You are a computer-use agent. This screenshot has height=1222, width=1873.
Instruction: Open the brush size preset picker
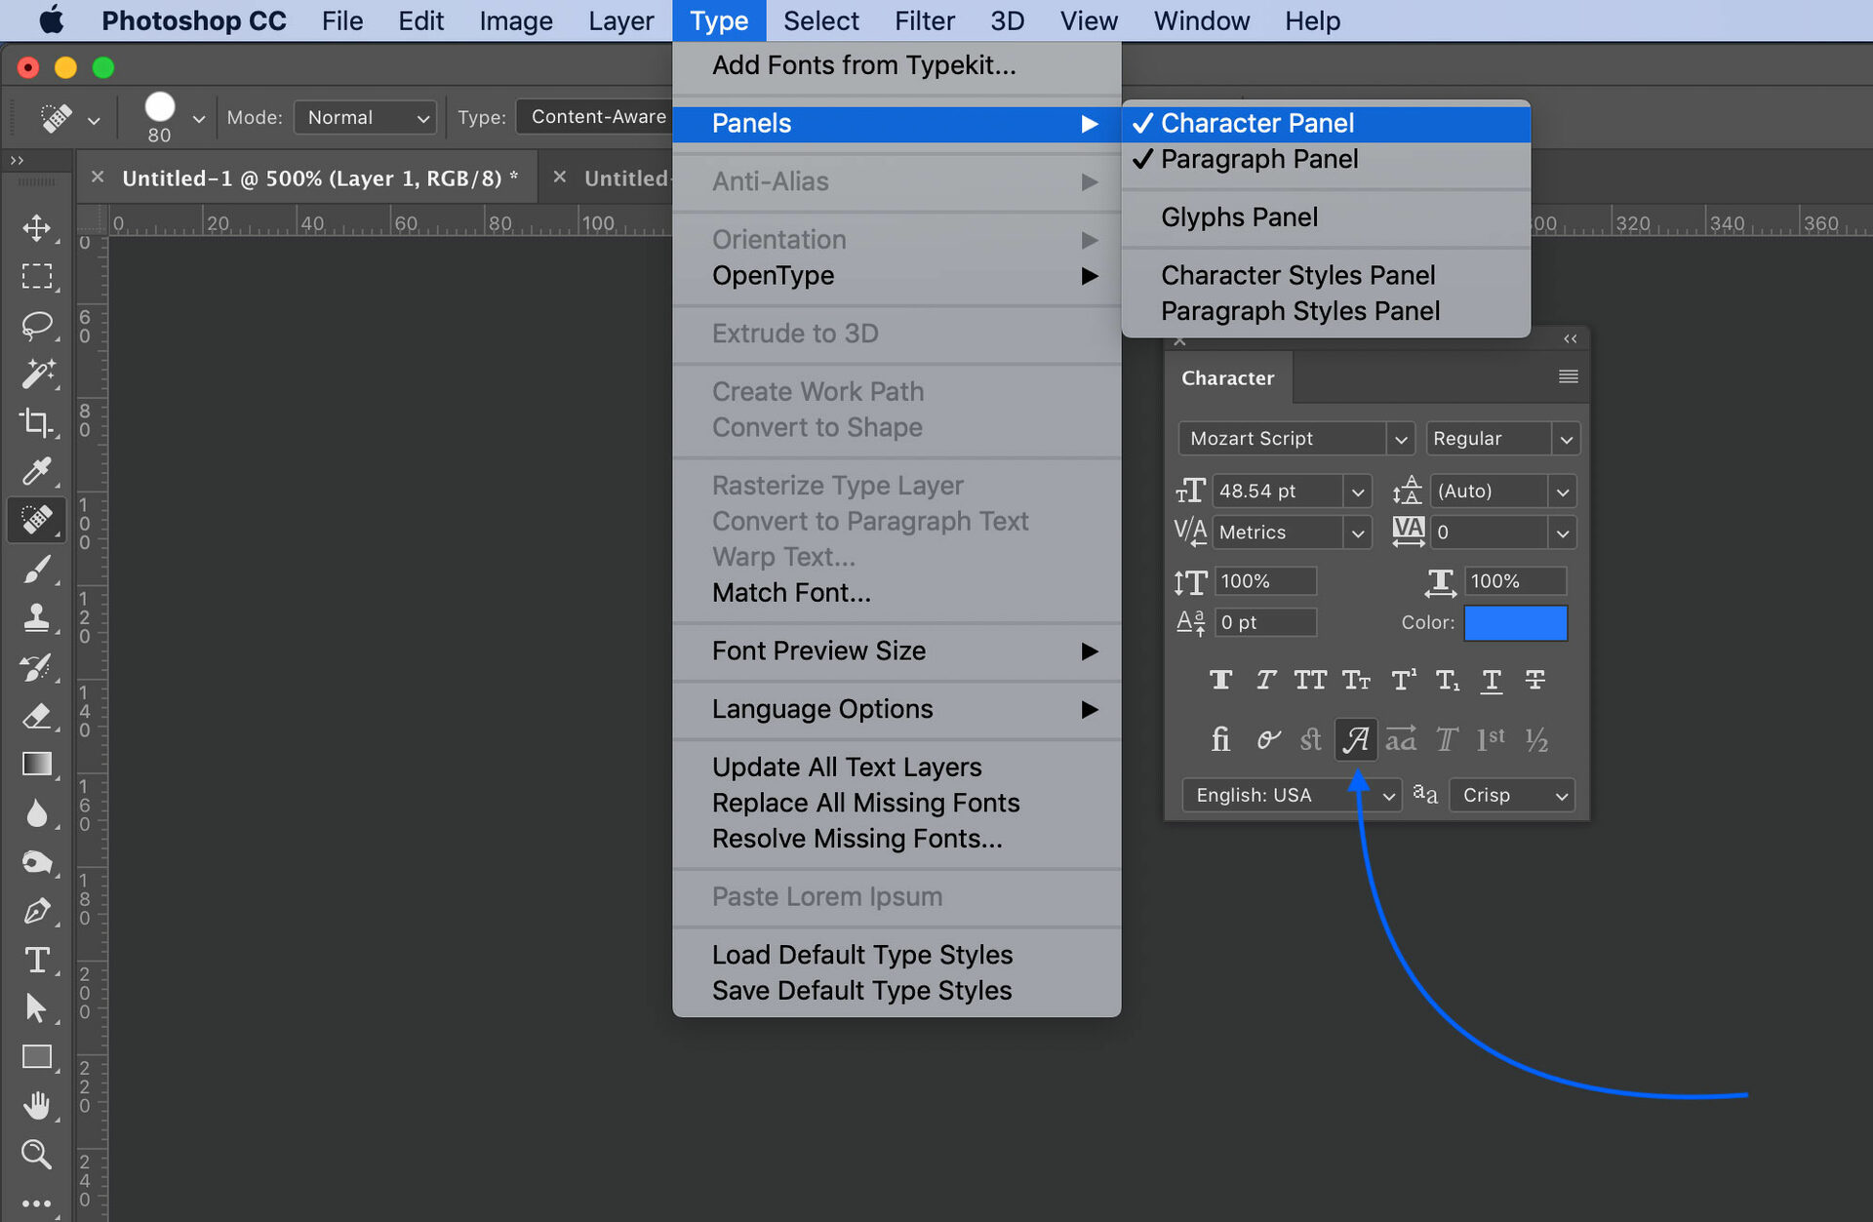point(198,119)
